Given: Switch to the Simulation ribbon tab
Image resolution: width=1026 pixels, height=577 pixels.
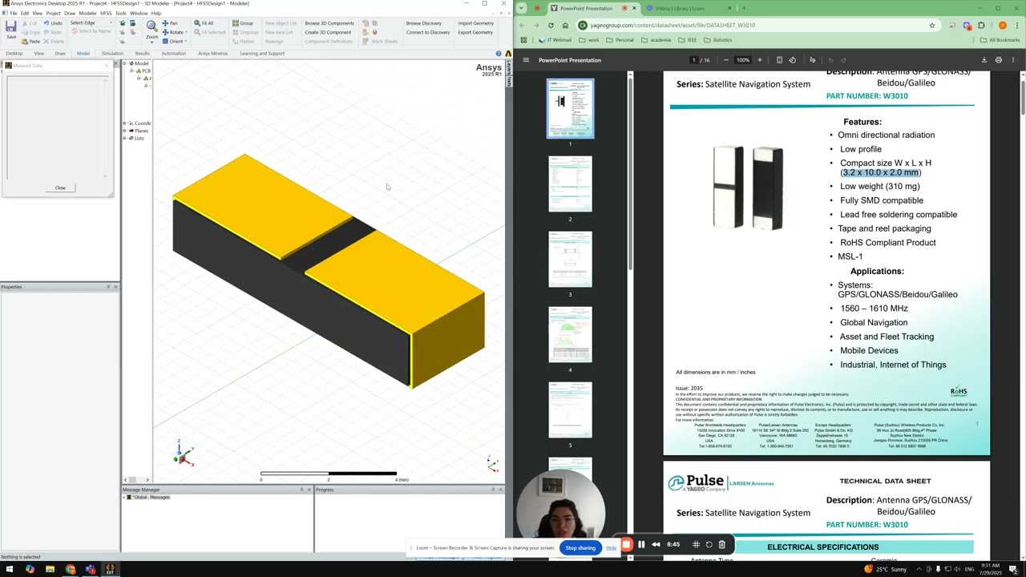Looking at the screenshot, I should (x=112, y=54).
